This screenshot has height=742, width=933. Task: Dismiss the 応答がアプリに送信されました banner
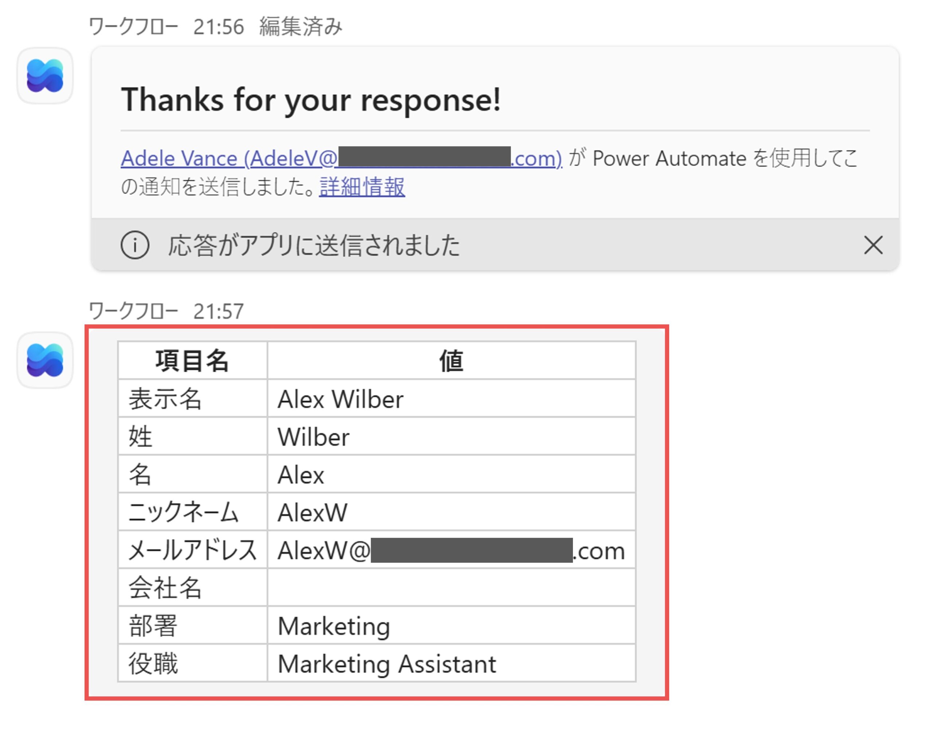(873, 245)
